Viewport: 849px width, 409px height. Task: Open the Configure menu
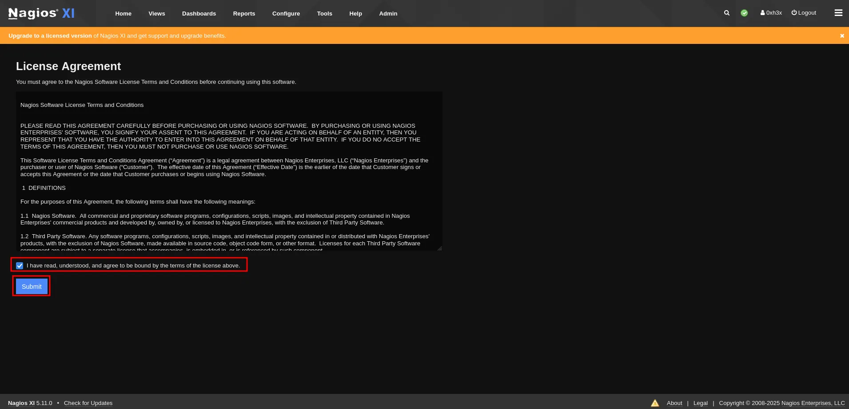[286, 14]
